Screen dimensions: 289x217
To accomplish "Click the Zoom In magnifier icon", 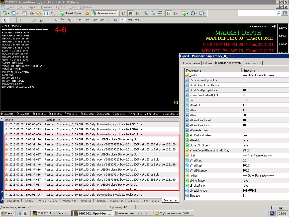I will [x=146, y=13].
